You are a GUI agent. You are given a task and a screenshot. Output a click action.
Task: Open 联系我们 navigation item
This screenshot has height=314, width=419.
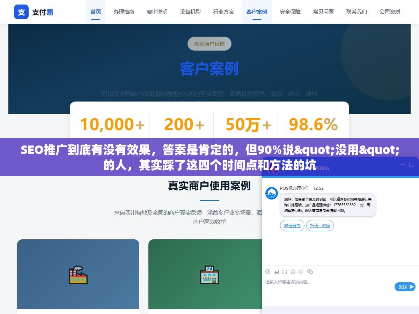click(x=356, y=12)
